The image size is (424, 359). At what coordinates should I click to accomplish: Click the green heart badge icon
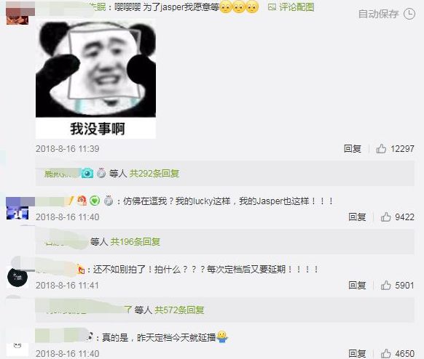coord(95,201)
